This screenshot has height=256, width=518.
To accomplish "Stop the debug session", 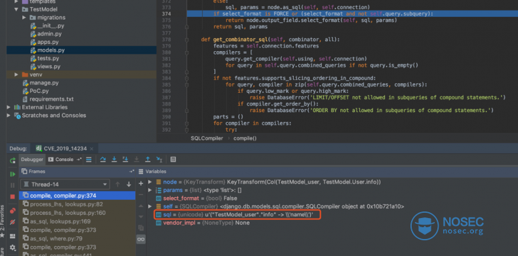I will (x=12, y=196).
